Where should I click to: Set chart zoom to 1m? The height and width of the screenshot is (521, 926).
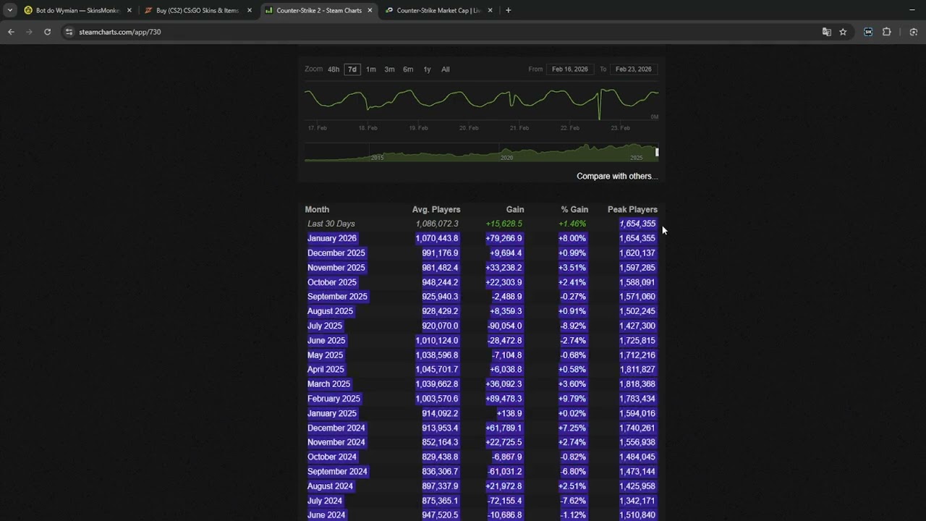[x=371, y=69]
